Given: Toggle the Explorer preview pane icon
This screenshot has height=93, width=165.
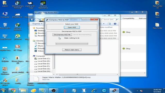Looking at the screenshot, I should click(x=109, y=24).
